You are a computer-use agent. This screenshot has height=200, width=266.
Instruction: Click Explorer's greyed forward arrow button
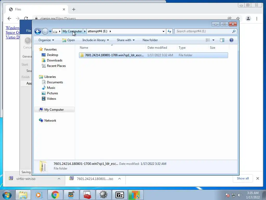tap(45, 31)
